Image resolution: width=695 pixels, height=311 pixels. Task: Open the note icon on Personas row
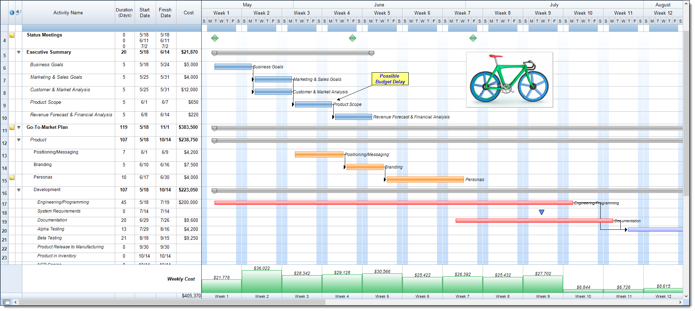tap(12, 178)
